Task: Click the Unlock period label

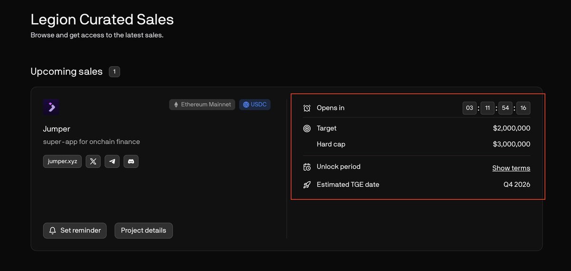Action: pos(339,167)
